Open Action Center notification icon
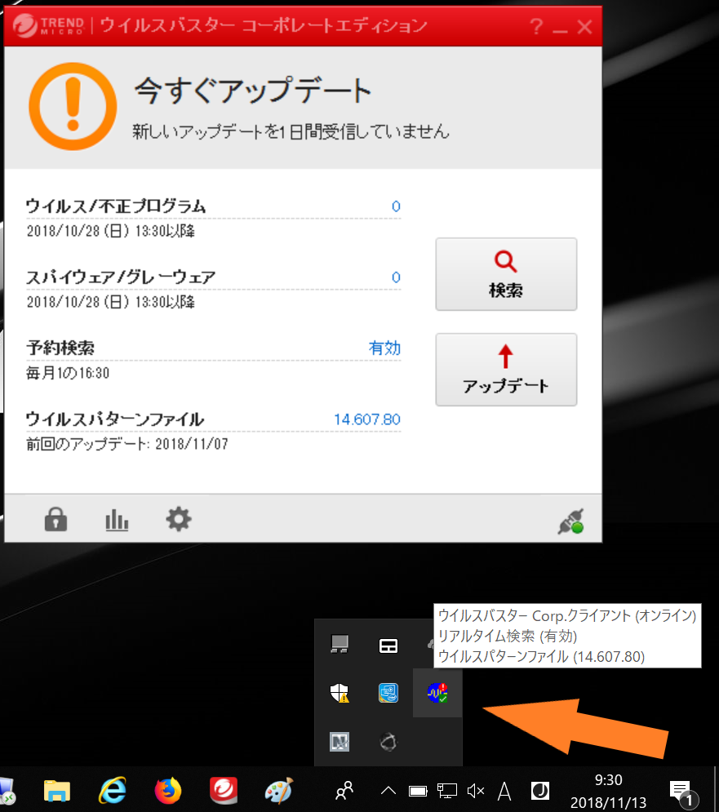The width and height of the screenshot is (719, 812). [x=683, y=793]
